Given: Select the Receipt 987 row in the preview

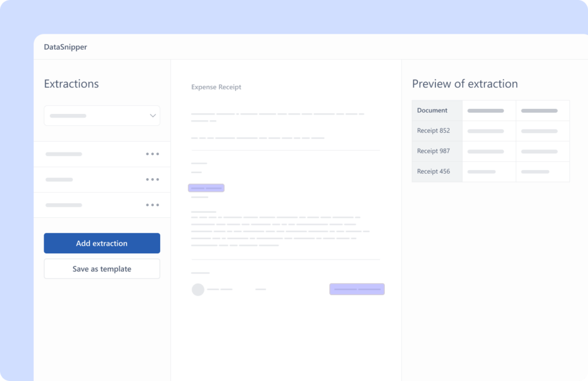Looking at the screenshot, I should 434,151.
